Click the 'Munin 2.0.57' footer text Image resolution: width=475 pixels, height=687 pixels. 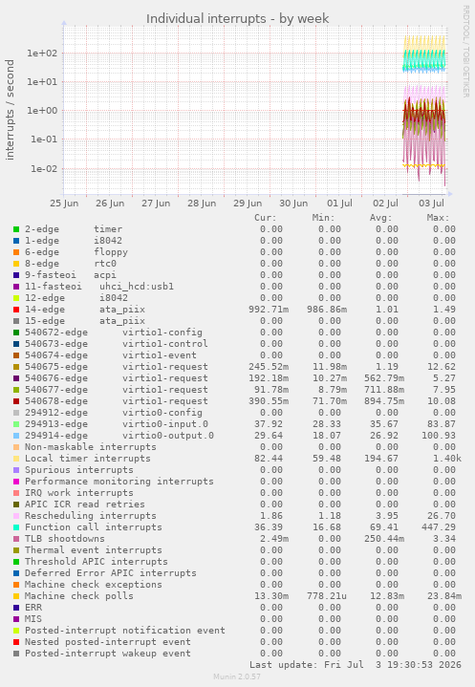237,676
